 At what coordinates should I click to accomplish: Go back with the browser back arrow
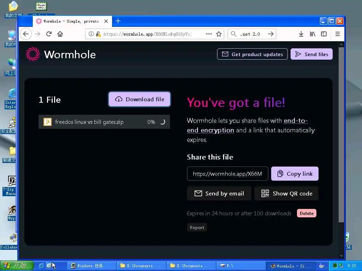tap(26, 34)
